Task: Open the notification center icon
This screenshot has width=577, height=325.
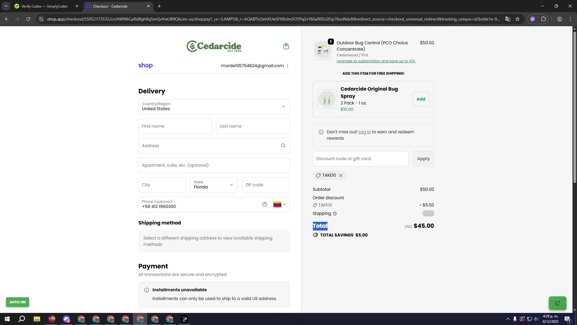Action: coord(567,319)
